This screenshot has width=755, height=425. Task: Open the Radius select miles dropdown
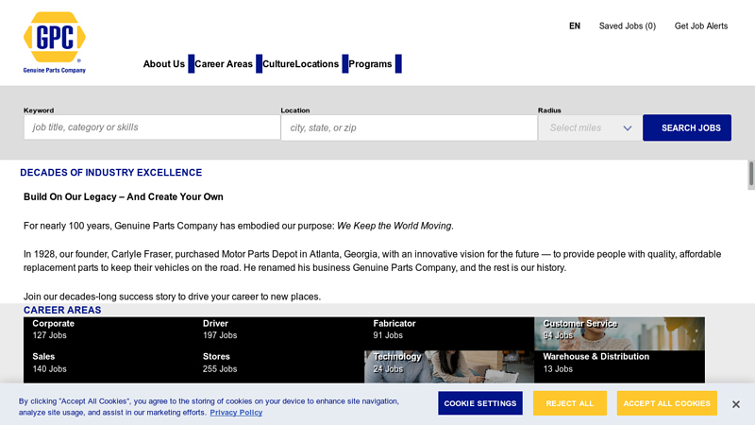[x=589, y=128]
